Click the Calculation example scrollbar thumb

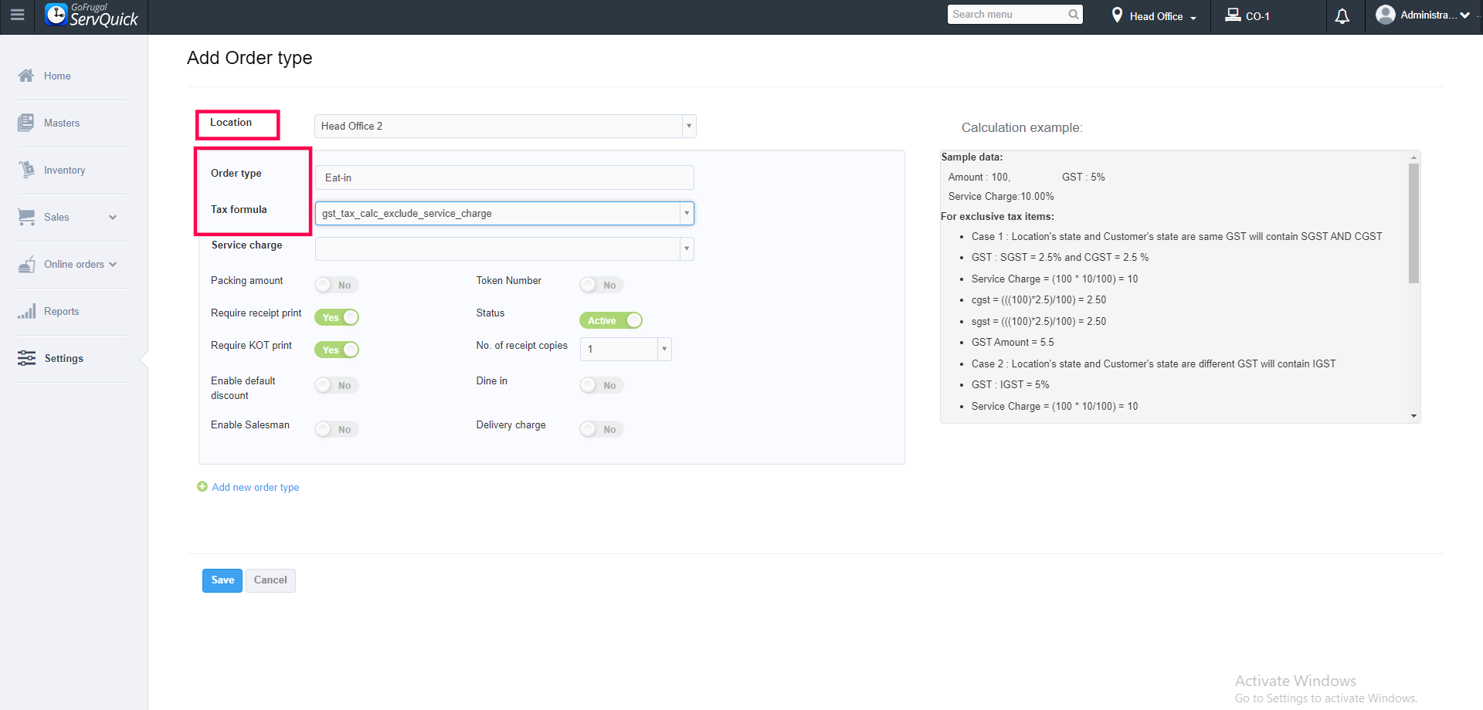1413,224
